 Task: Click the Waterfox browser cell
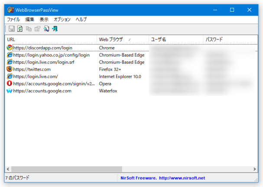[108, 91]
